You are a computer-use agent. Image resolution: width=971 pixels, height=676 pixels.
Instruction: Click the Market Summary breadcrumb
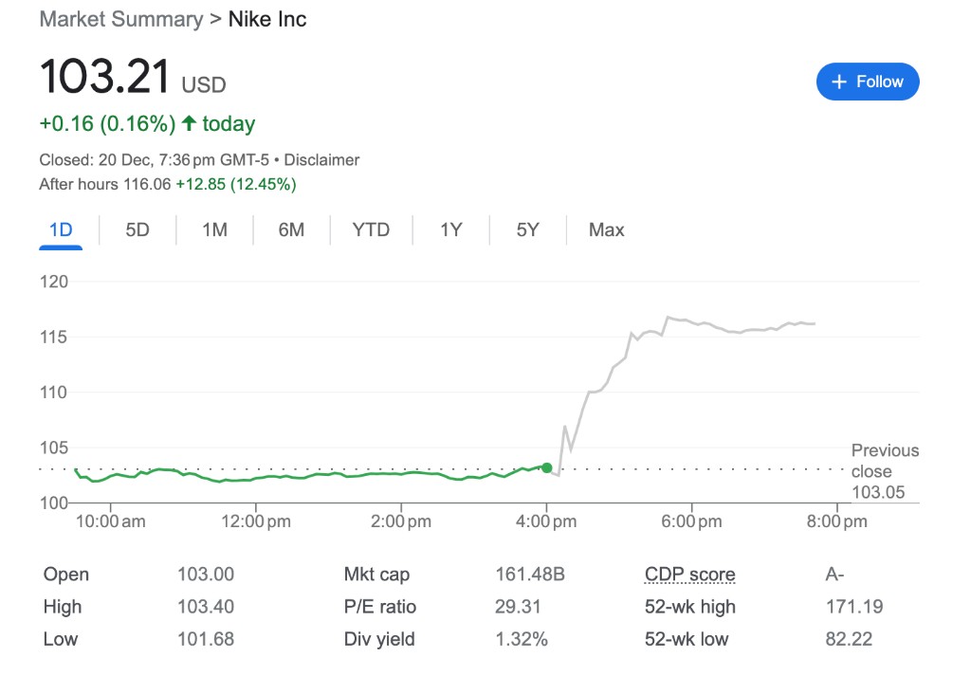[x=120, y=19]
